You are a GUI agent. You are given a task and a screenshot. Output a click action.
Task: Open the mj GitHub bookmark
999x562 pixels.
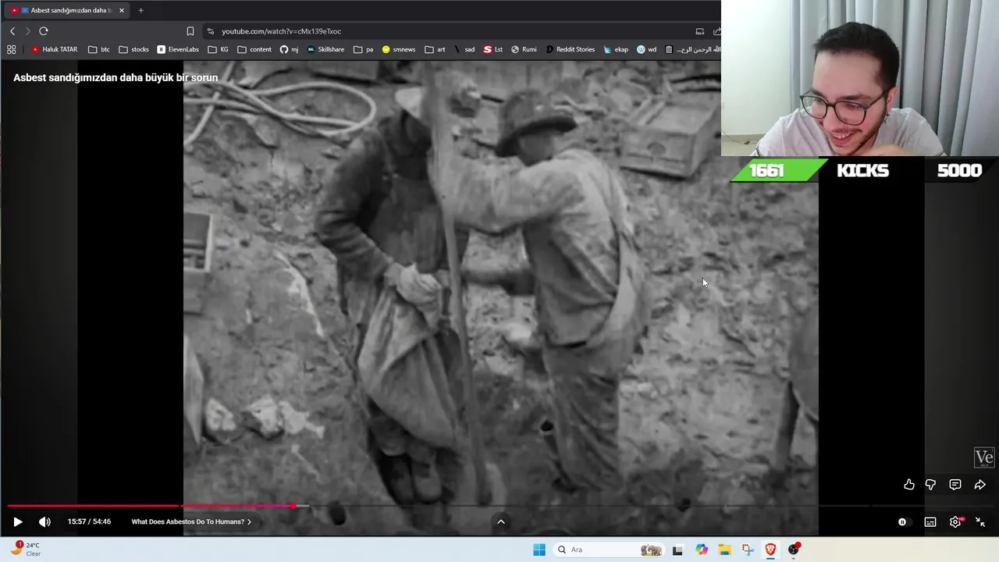[289, 49]
